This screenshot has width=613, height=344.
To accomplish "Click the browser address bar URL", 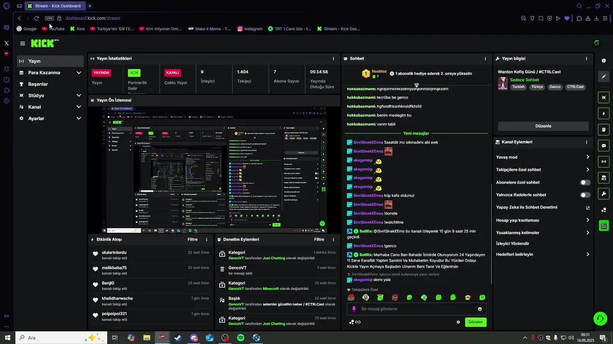I will (x=93, y=18).
